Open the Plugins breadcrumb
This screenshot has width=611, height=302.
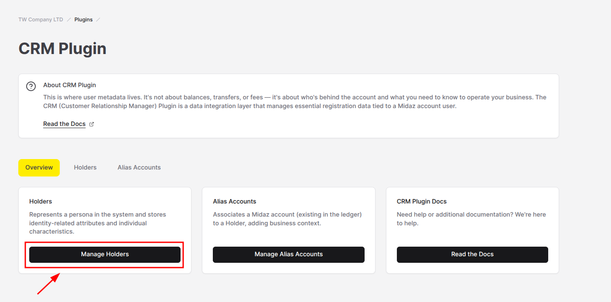(x=83, y=20)
